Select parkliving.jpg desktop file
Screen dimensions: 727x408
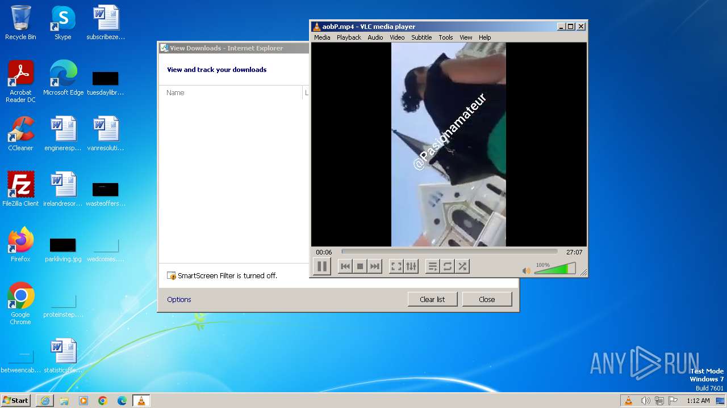click(x=63, y=250)
